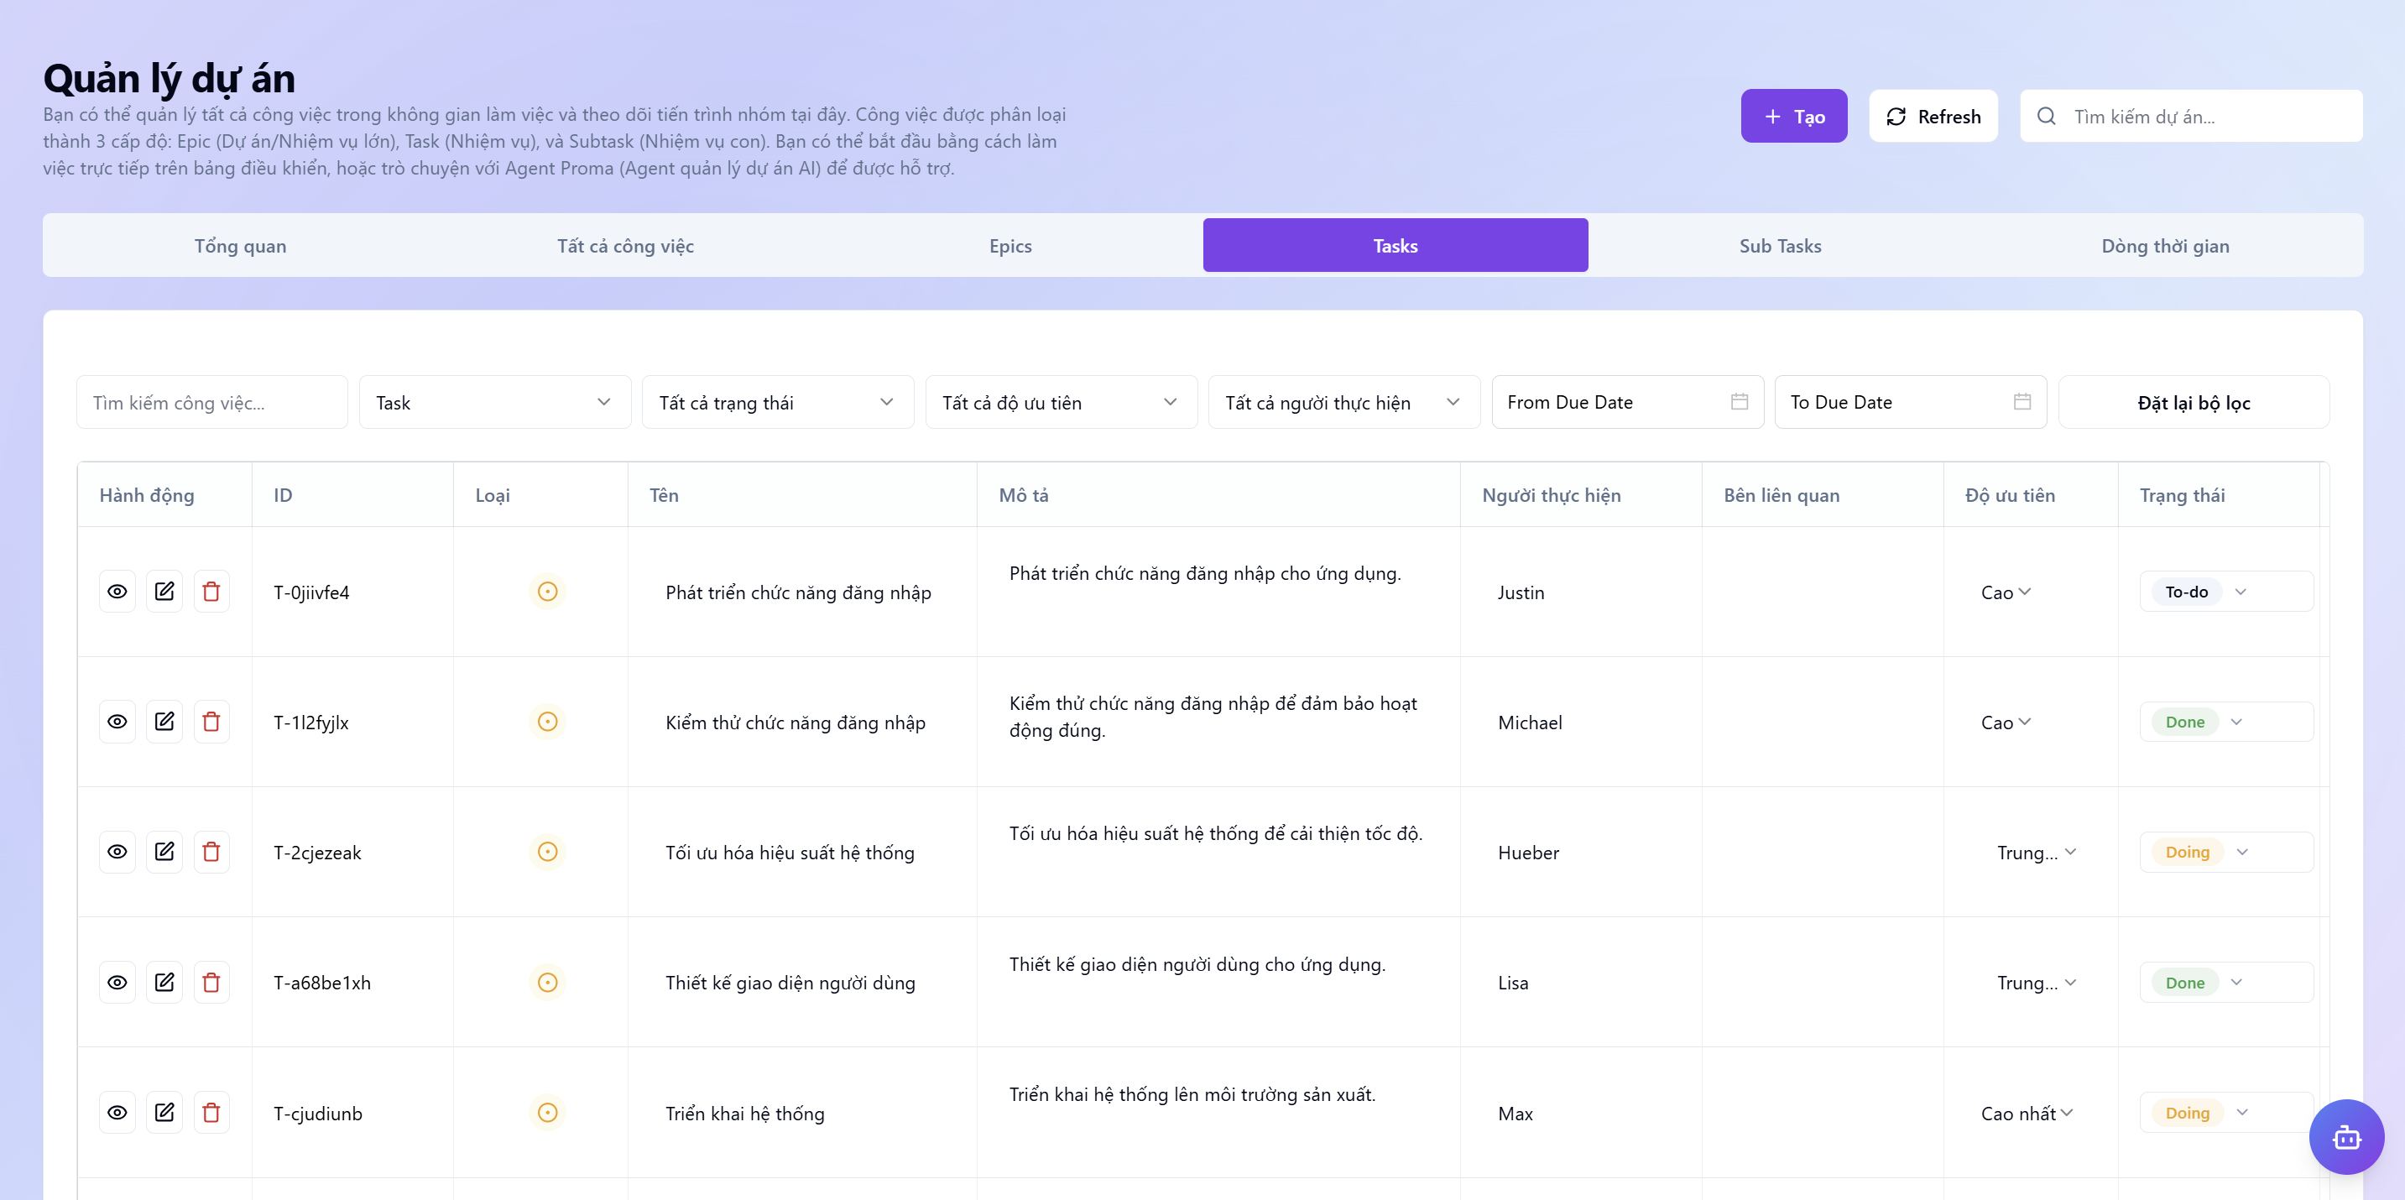Edit the T-a68be1xh task
Image resolution: width=2405 pixels, height=1200 pixels.
[164, 983]
